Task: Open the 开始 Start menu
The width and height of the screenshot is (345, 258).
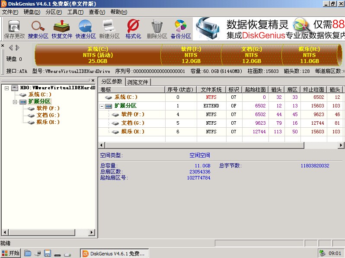Action: [10, 253]
